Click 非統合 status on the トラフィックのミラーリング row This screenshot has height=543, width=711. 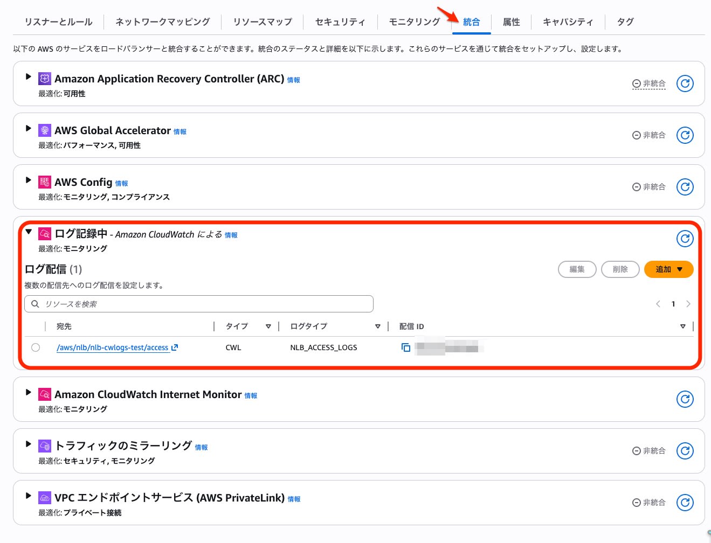(649, 451)
